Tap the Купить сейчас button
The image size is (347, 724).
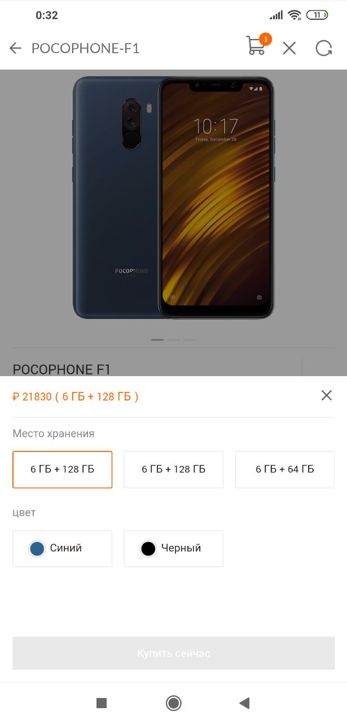174,653
